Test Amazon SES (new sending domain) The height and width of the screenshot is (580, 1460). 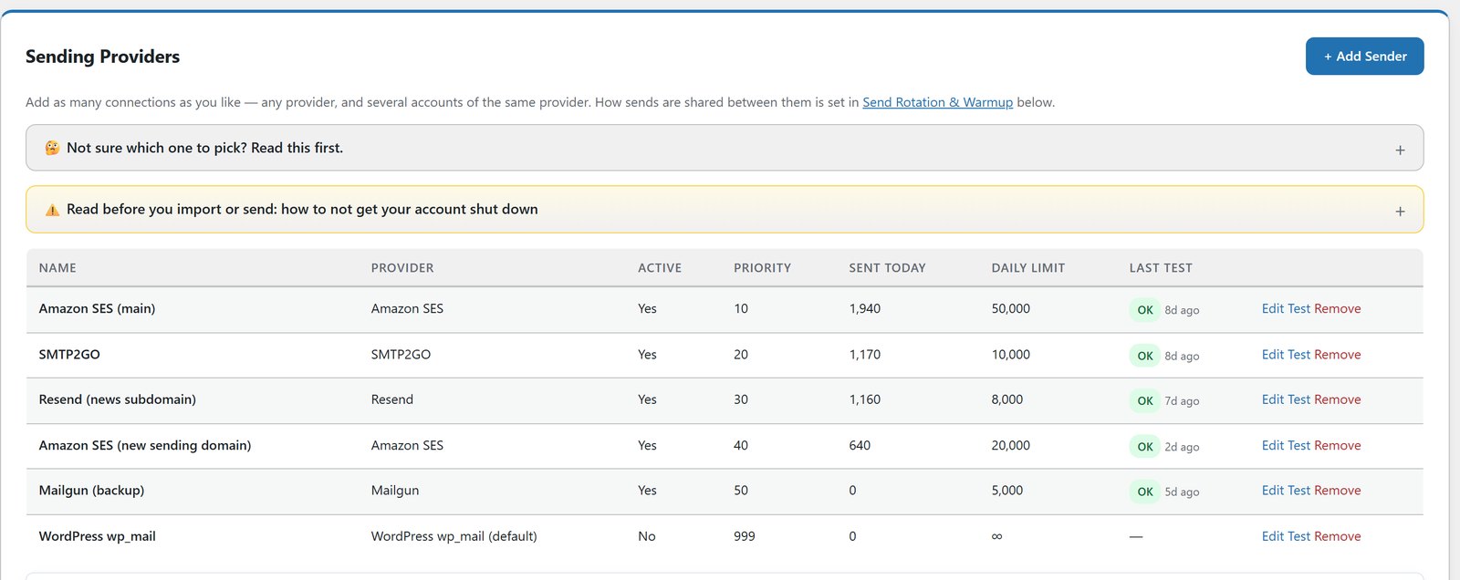(1298, 446)
